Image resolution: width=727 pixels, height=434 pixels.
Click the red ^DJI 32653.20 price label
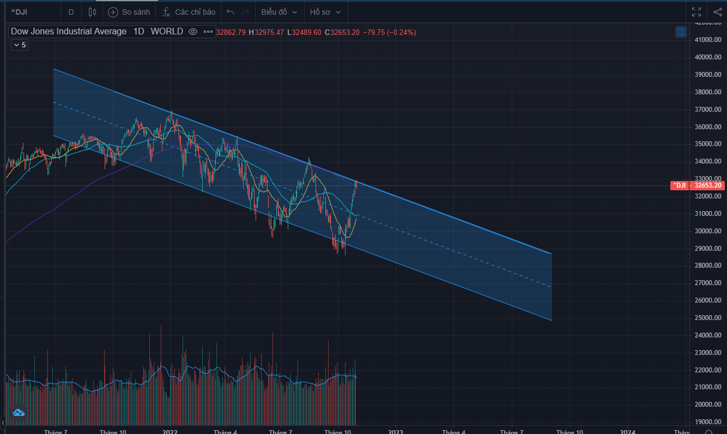[x=697, y=185]
